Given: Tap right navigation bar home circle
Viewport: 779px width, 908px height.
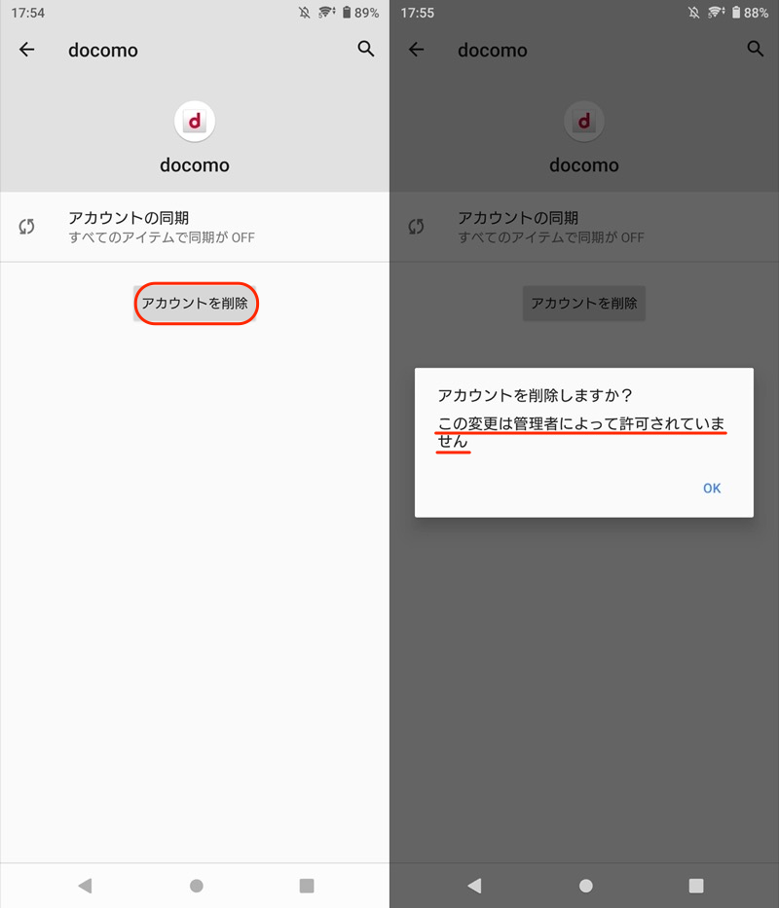Looking at the screenshot, I should point(586,886).
